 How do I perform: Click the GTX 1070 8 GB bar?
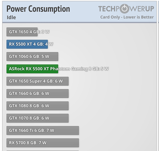pos(38,118)
